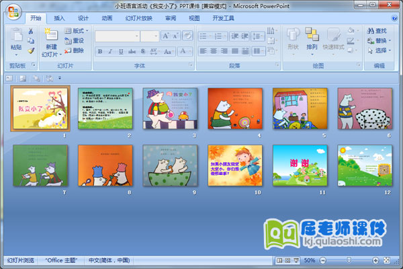Viewport: 403px width, 269px height.
Task: Start slideshow from status bar icon
Action: point(296,260)
